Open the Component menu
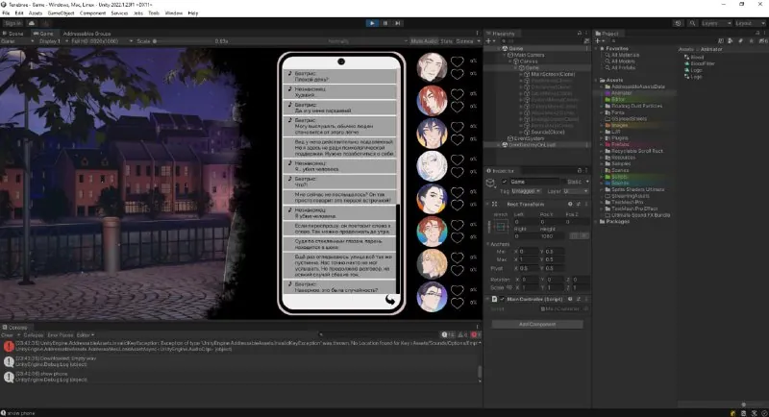The width and height of the screenshot is (769, 417). point(92,13)
